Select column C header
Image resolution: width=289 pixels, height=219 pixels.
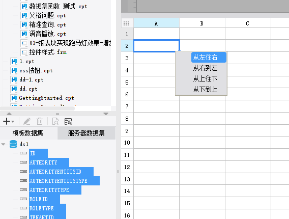pyautogui.click(x=248, y=23)
